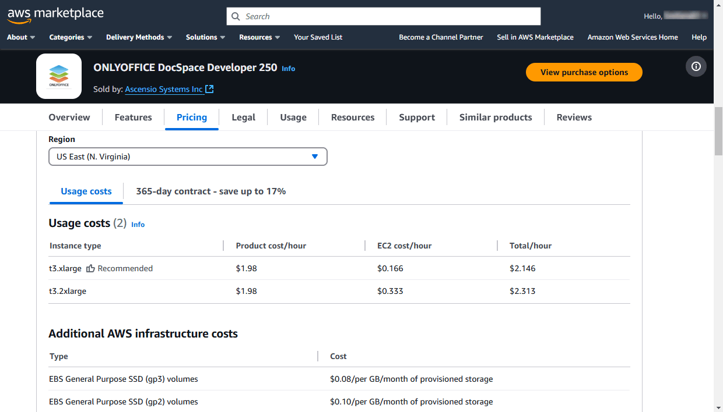Image resolution: width=723 pixels, height=412 pixels.
Task: Expand the About menu
Action: coord(21,37)
